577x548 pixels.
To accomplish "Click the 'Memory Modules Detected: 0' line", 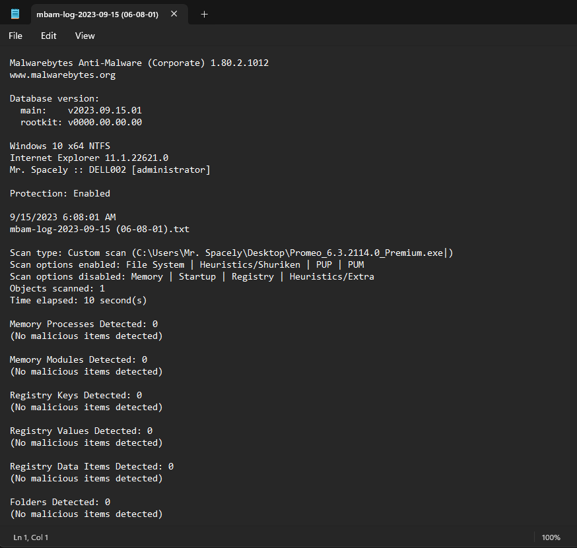I will point(79,359).
